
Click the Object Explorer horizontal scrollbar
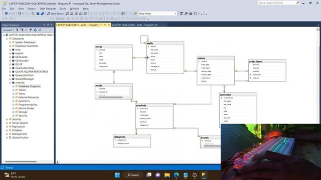point(21,161)
